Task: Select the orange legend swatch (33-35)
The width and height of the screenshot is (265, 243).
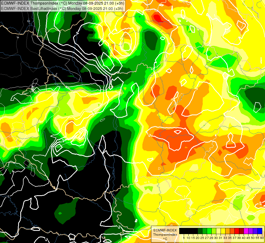Action: click(228, 231)
